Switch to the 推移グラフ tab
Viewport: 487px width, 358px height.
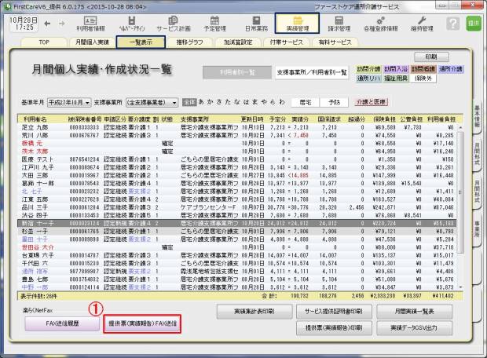[190, 42]
